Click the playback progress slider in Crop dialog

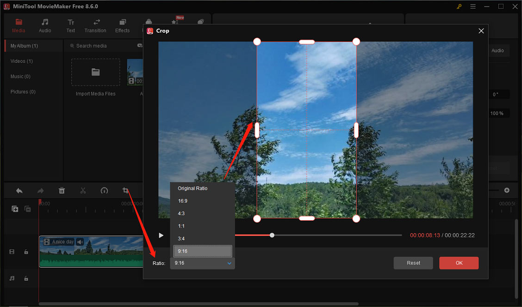pyautogui.click(x=272, y=235)
